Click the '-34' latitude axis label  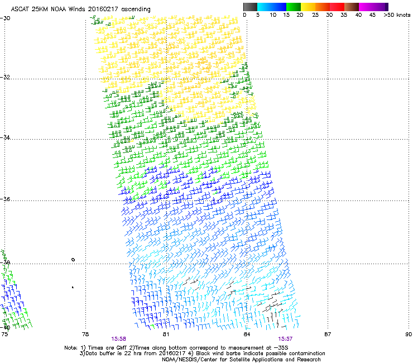5,137
